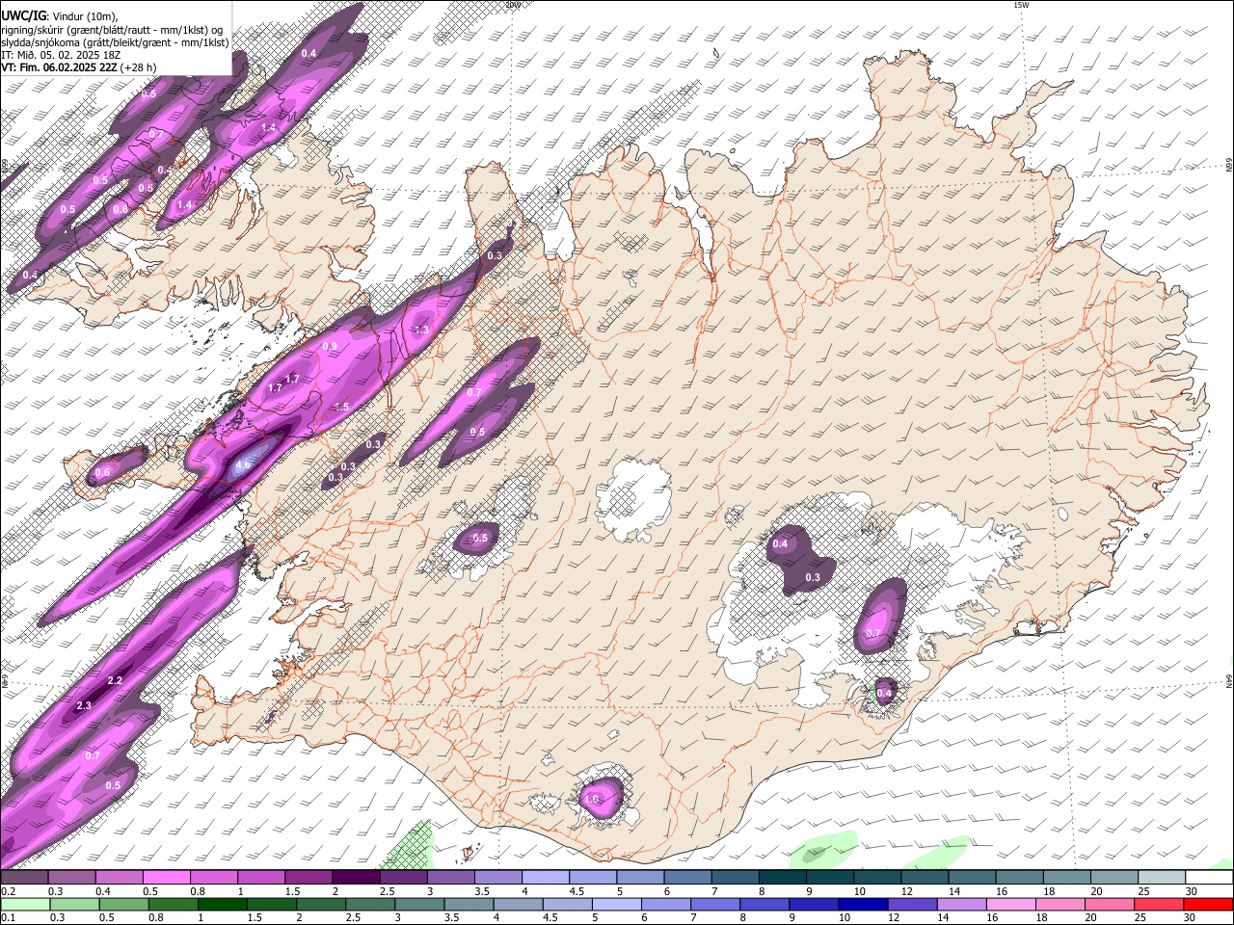Select the dark green 1–1.5 rain swatch
The image size is (1234, 925).
222,904
